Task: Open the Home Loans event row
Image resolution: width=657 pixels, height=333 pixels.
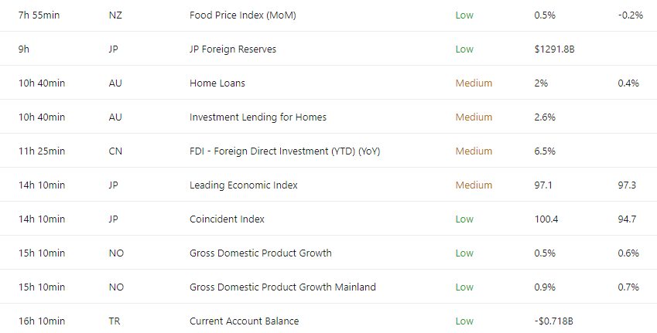Action: 217,83
